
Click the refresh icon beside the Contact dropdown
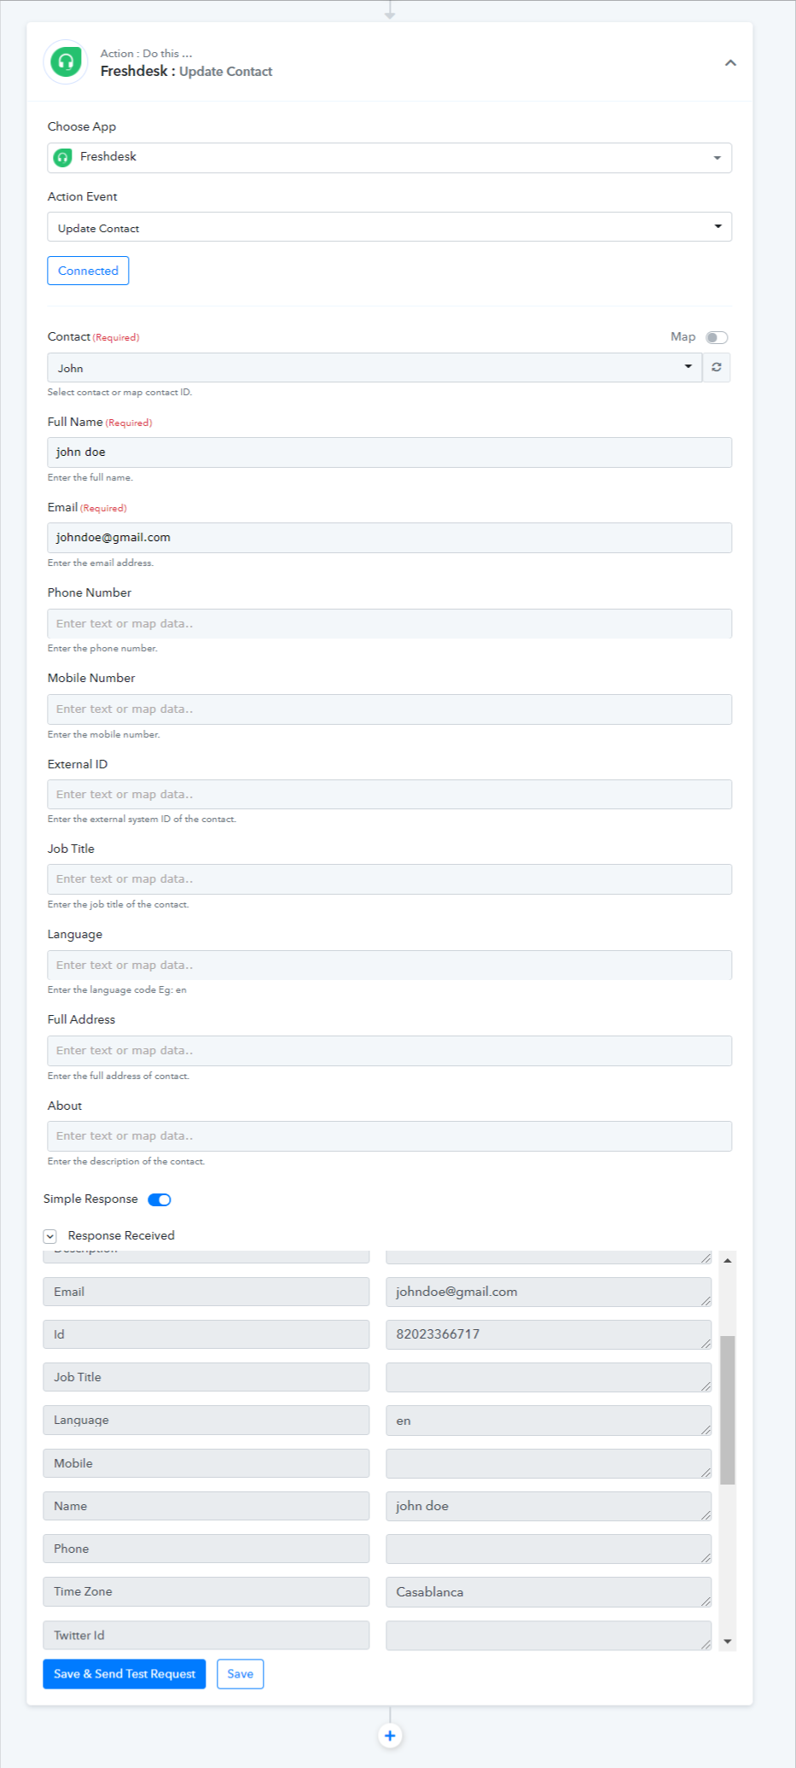tap(717, 367)
